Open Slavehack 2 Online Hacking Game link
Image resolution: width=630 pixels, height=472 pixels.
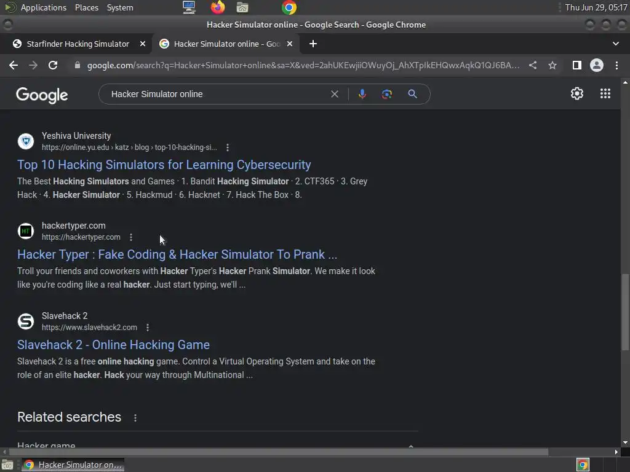(x=113, y=345)
